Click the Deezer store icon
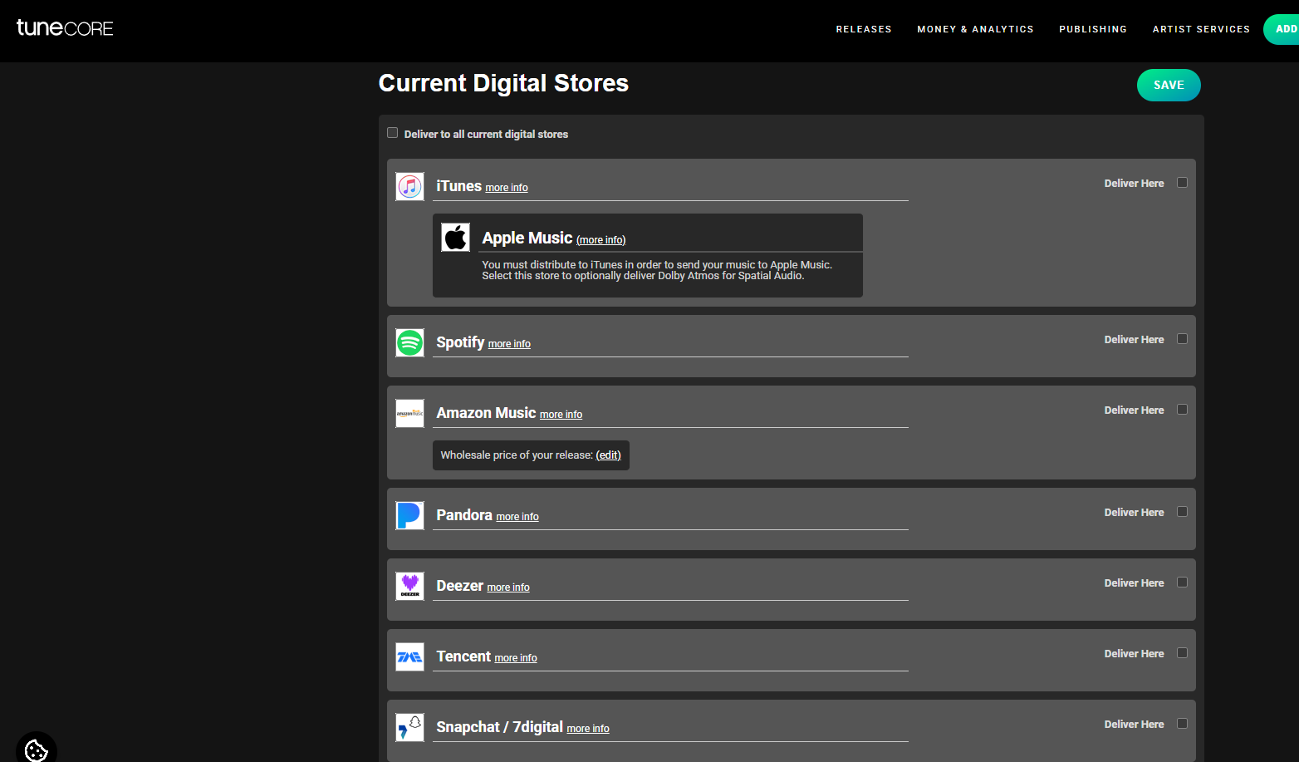The width and height of the screenshot is (1299, 762). [409, 586]
